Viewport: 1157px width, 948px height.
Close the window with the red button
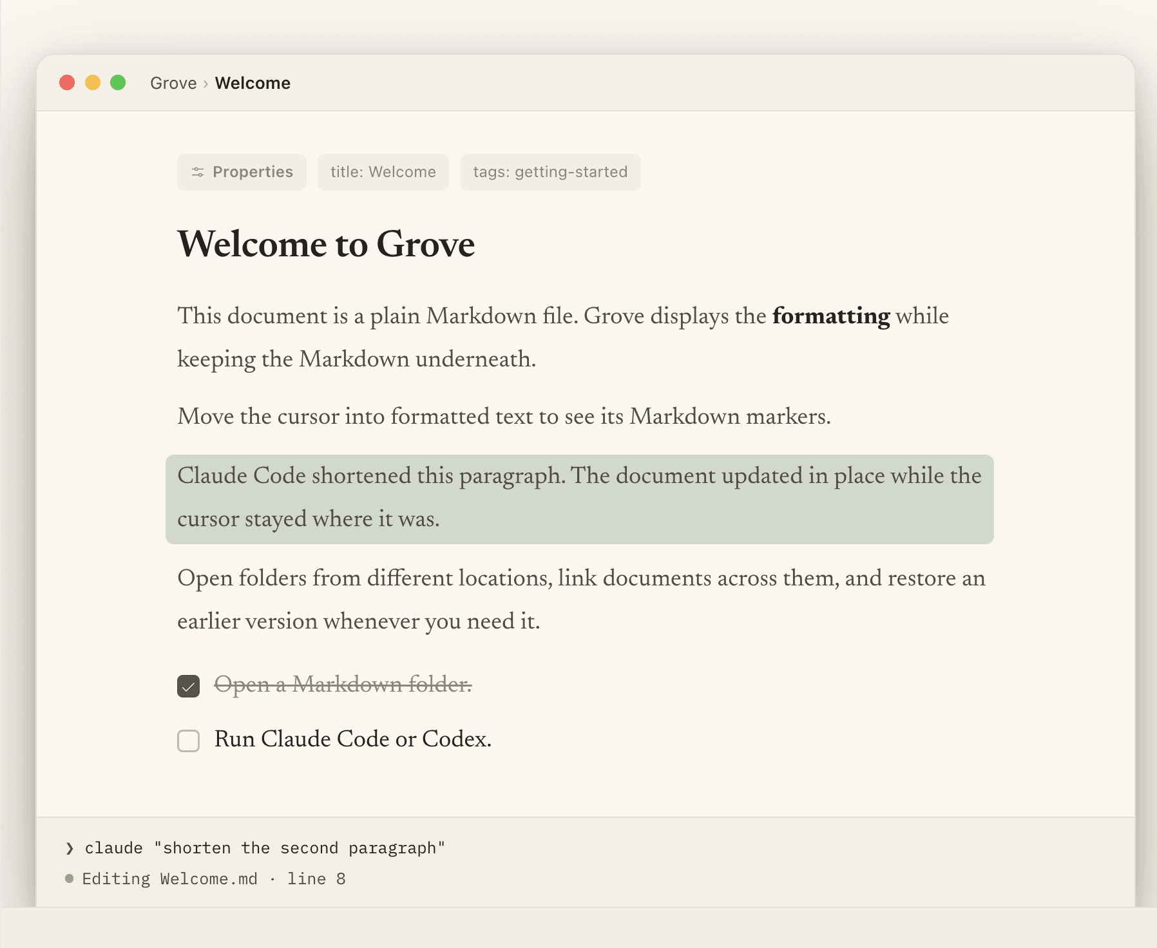coord(67,82)
